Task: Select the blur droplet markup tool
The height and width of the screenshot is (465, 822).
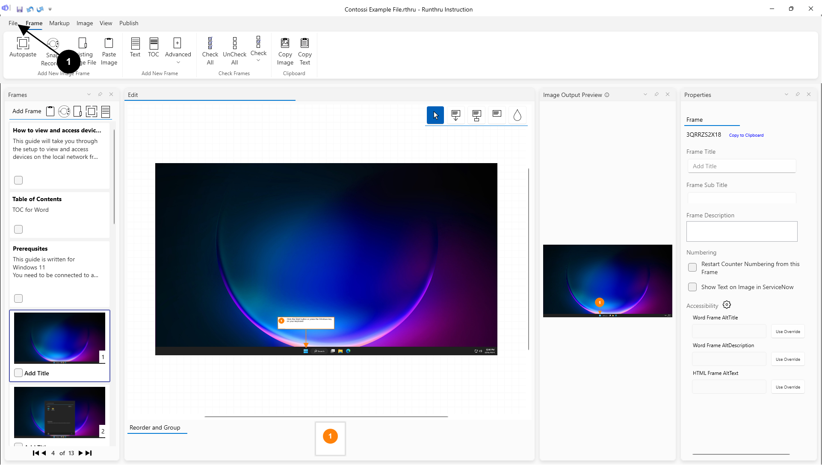Action: 517,115
